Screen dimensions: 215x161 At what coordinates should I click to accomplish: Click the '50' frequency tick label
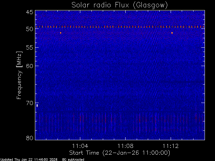coord(30,29)
